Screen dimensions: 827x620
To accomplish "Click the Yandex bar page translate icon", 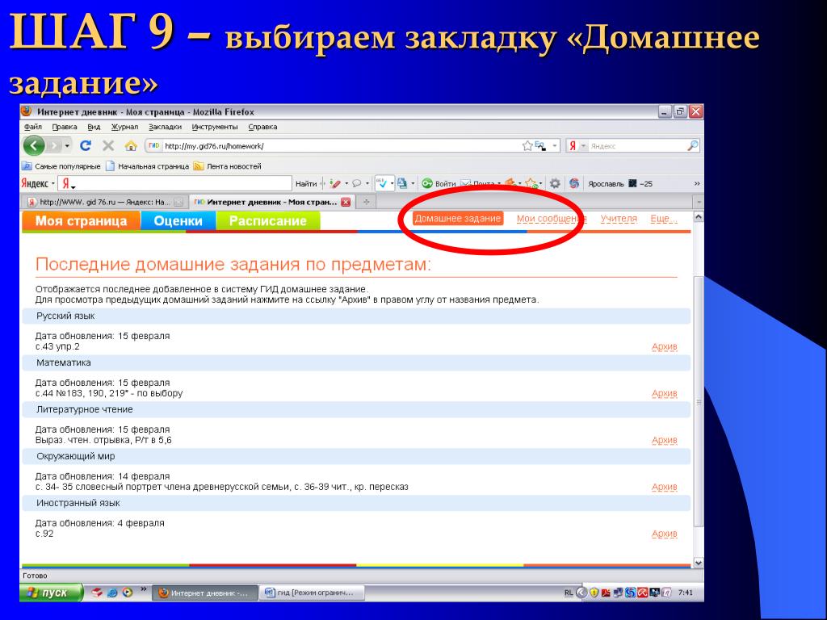I will tap(402, 183).
